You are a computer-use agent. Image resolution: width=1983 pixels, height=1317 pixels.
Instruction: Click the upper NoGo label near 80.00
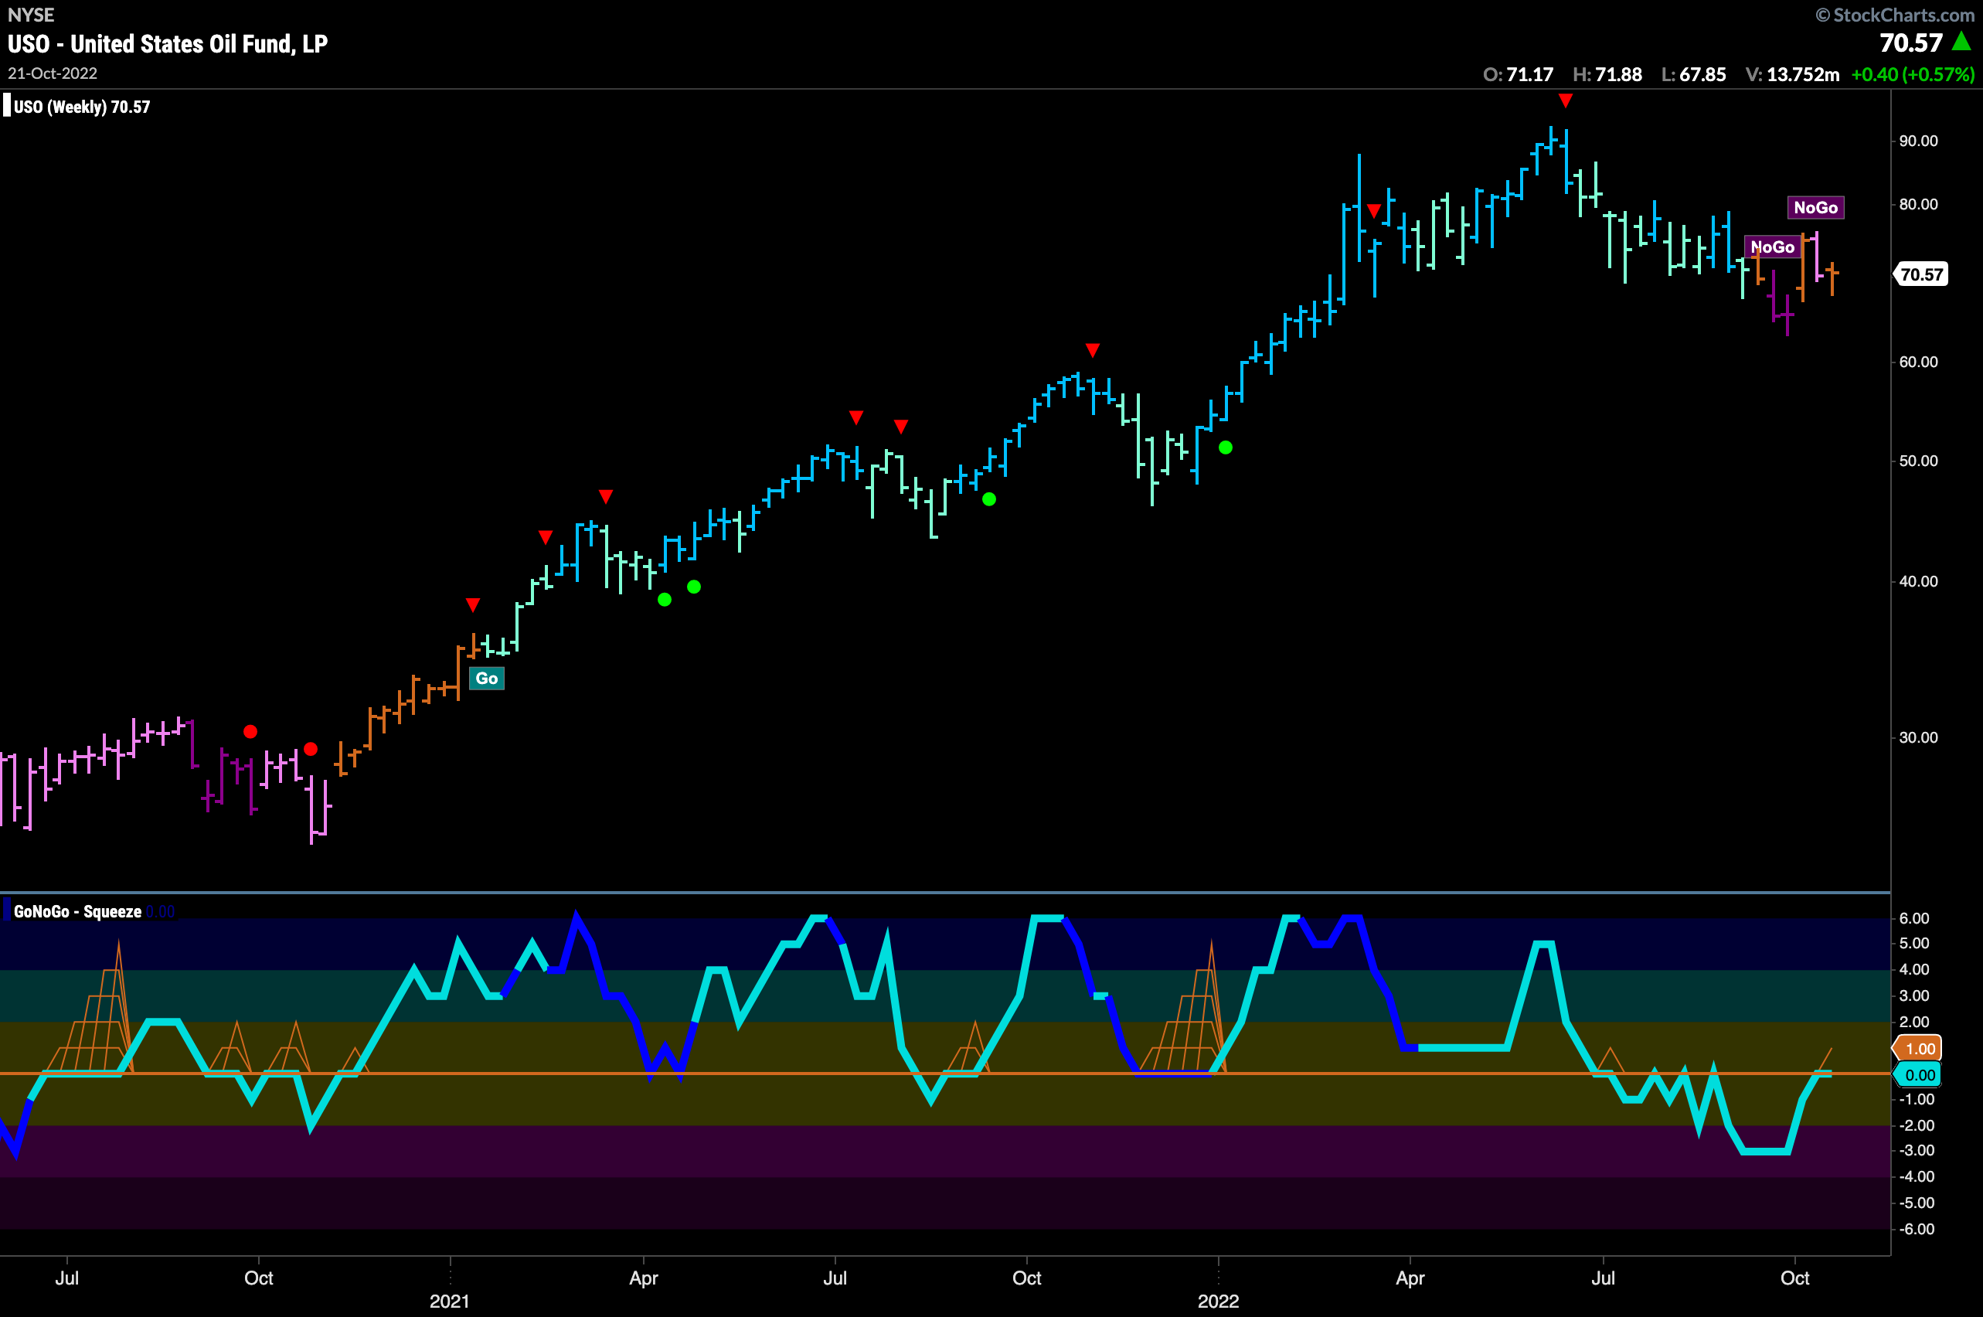(x=1815, y=207)
